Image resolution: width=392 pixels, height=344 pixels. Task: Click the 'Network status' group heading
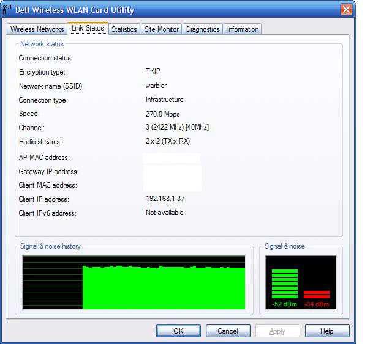point(42,44)
